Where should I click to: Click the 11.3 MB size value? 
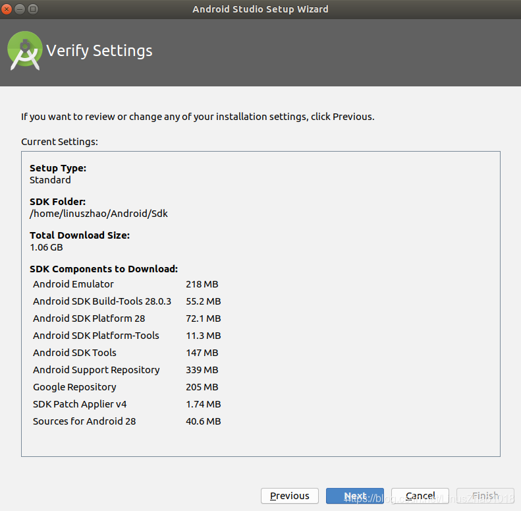204,336
